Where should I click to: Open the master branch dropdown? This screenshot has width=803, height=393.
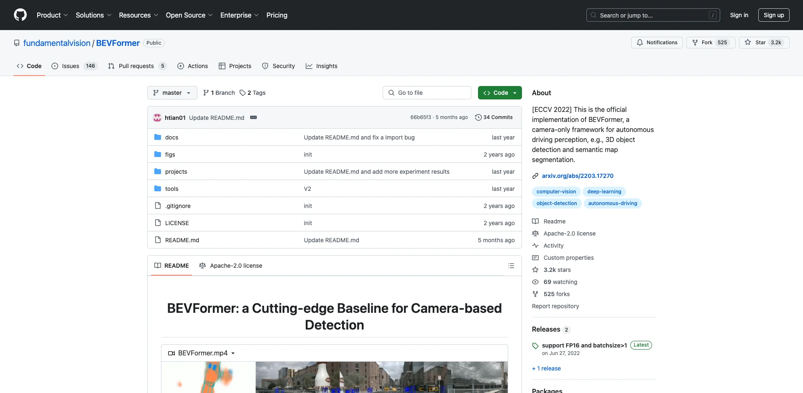pos(172,93)
